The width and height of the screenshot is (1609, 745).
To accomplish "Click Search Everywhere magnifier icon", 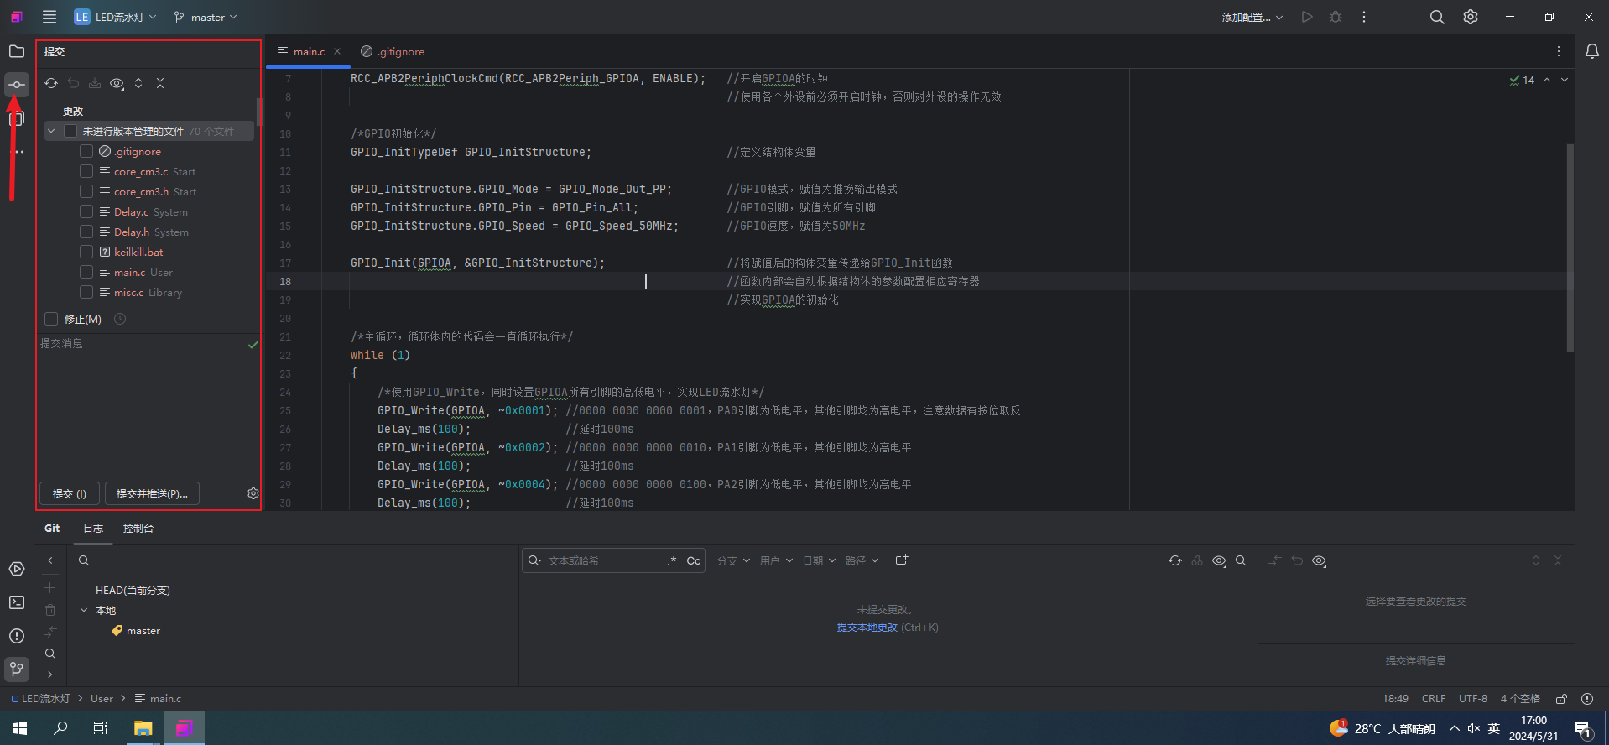I will 1436,17.
